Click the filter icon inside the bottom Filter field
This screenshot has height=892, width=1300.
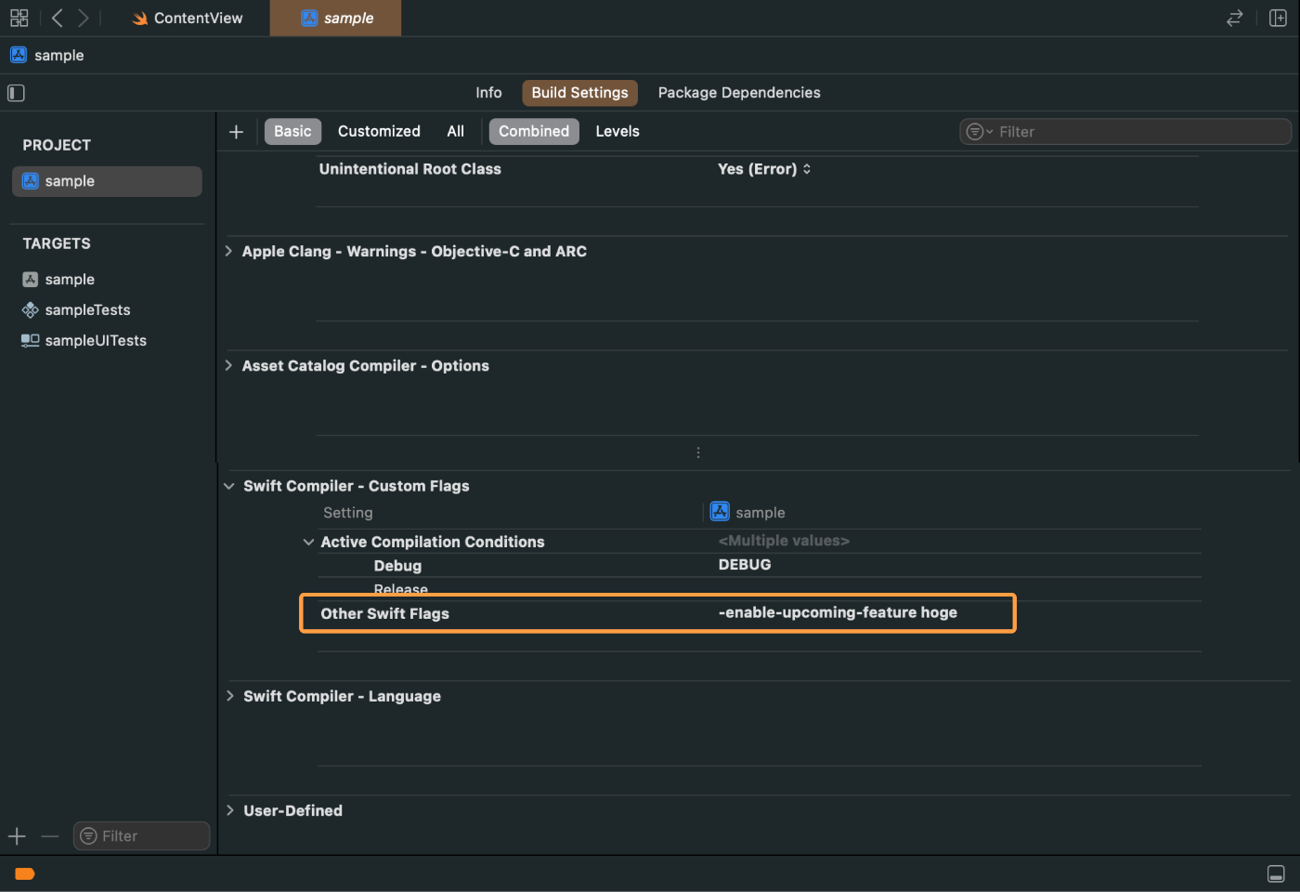[x=89, y=835]
